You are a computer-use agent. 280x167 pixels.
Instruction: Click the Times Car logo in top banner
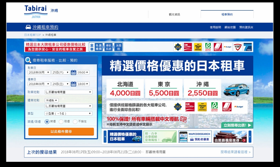click(198, 47)
